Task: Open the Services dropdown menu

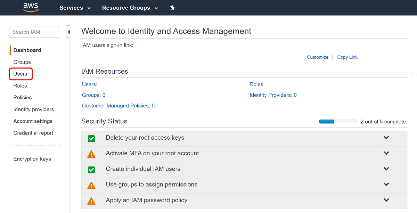Action: pos(75,8)
